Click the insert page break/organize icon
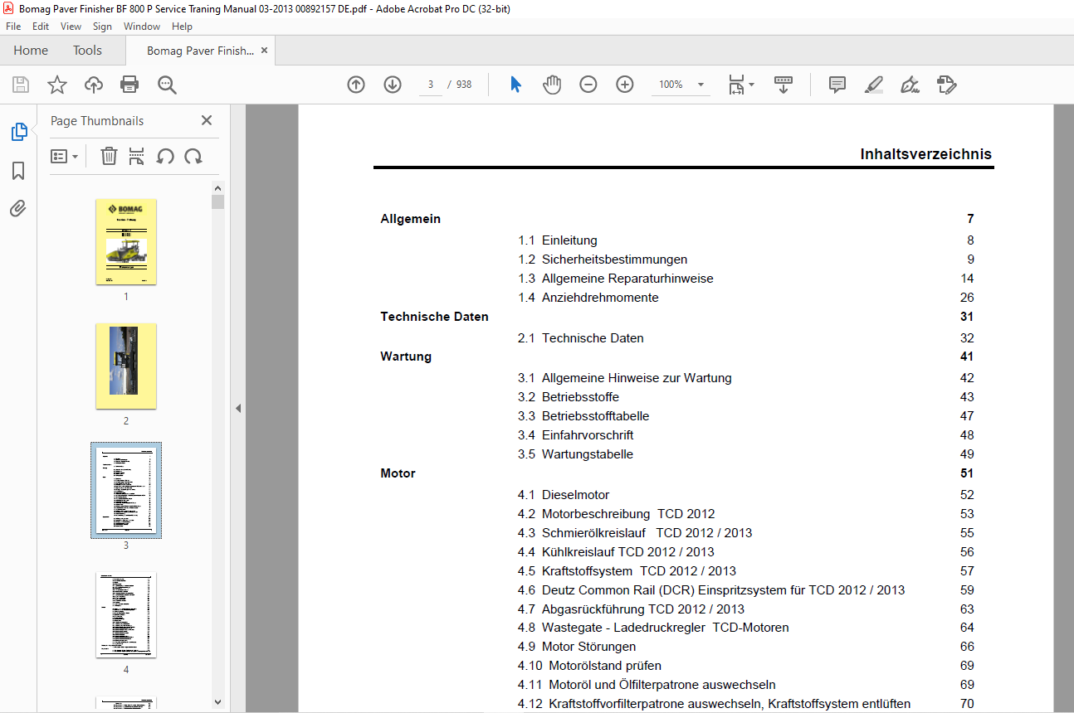Viewport: 1074px width, 713px height. tap(137, 156)
